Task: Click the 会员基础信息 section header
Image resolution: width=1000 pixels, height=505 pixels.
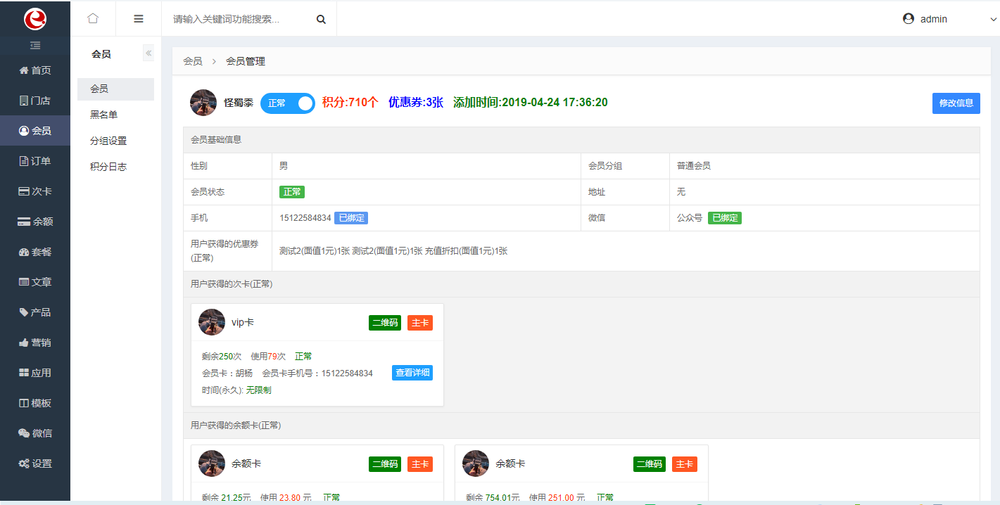Action: 581,140
